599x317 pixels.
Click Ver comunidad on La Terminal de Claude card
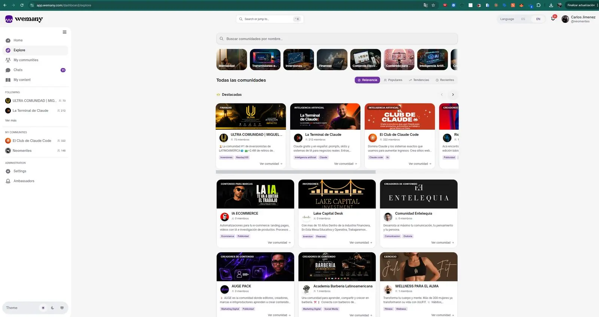coord(346,164)
